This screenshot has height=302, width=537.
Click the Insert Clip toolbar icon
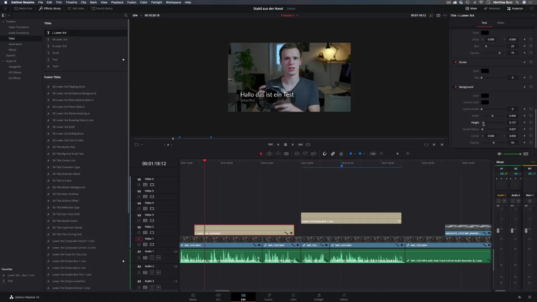(297, 154)
